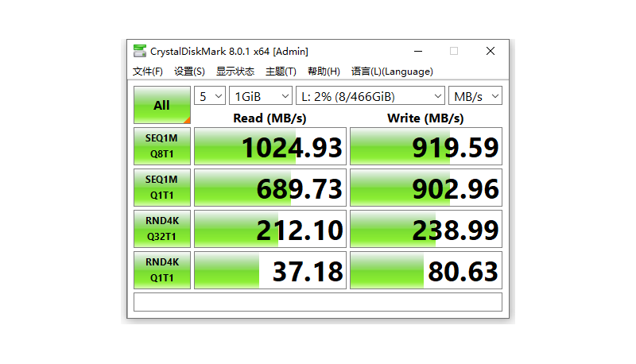636x364 pixels.
Task: Expand the test size dropdown showing 1GiB
Action: (261, 96)
